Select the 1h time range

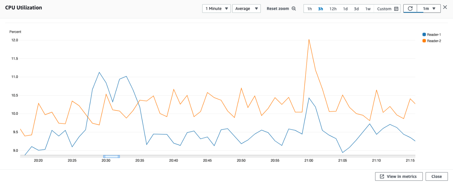309,9
